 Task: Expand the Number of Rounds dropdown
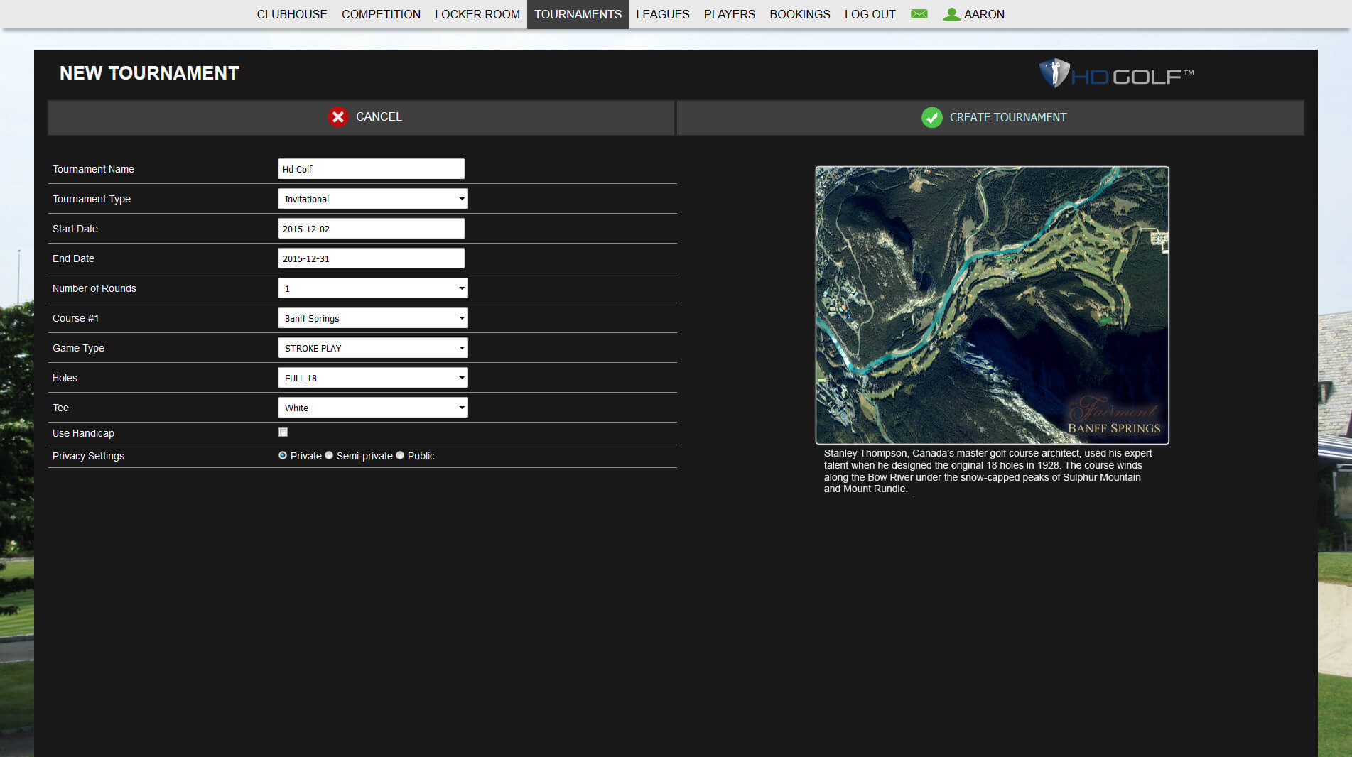point(372,288)
